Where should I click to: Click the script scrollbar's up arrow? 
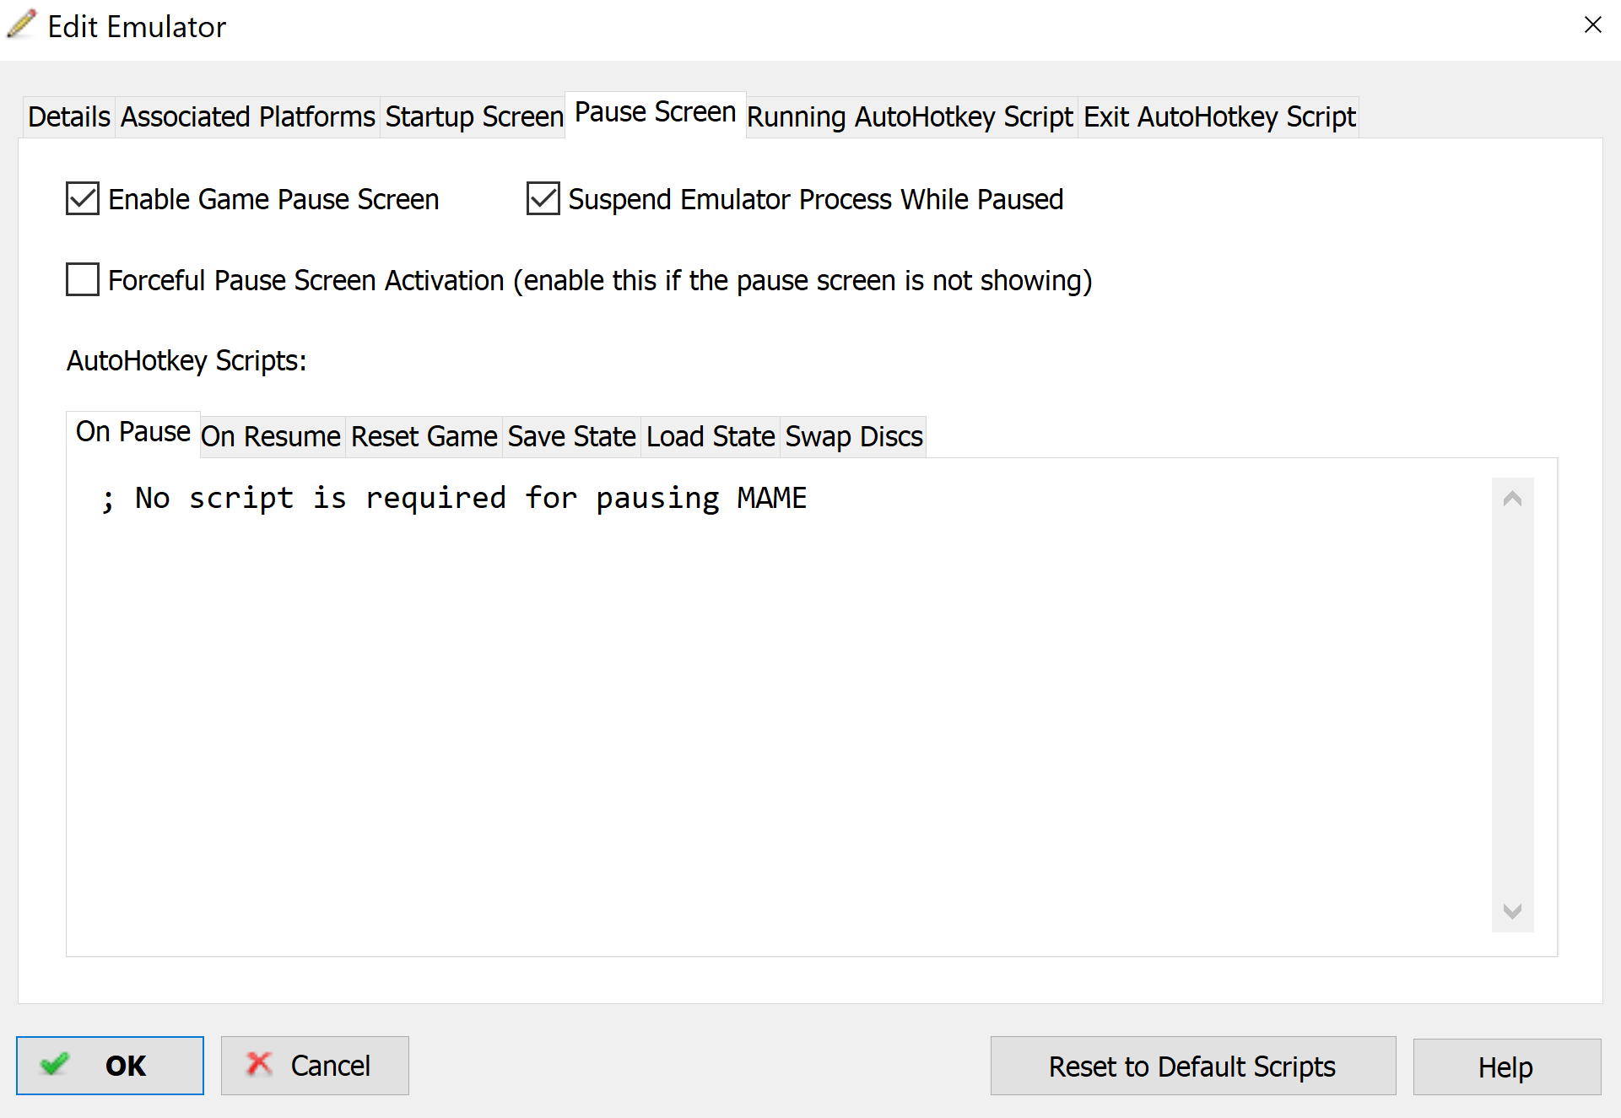tap(1512, 499)
